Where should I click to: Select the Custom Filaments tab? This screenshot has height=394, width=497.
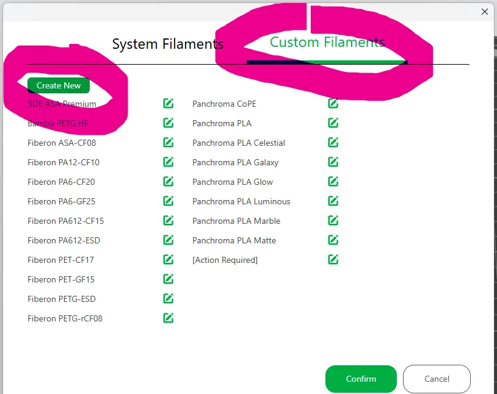click(x=327, y=42)
